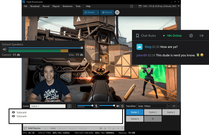Screen dimensions: 209x135
Task: Open the audio mixer settings icon
Action: click(122, 106)
